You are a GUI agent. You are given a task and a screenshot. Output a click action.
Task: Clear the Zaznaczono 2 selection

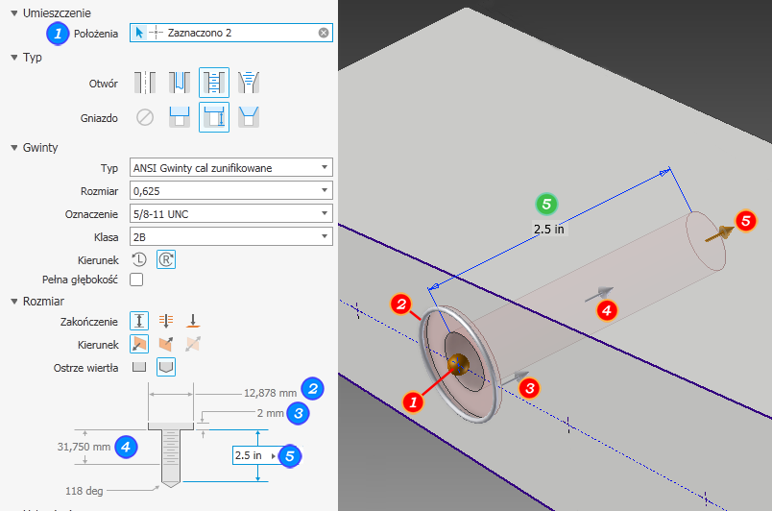pos(324,33)
